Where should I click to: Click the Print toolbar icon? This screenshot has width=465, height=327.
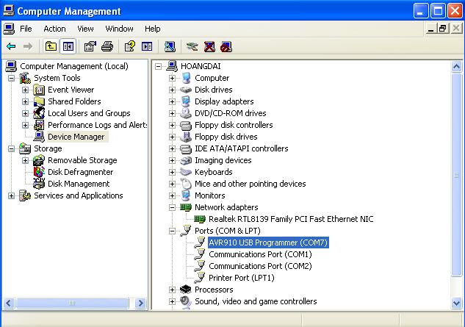107,46
